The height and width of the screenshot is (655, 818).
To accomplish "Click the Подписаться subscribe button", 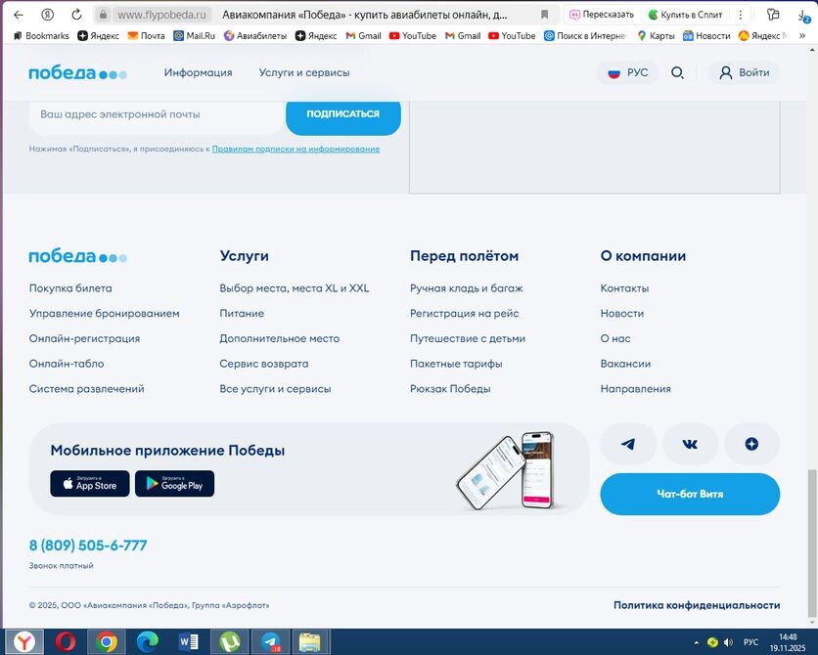I will 343,112.
